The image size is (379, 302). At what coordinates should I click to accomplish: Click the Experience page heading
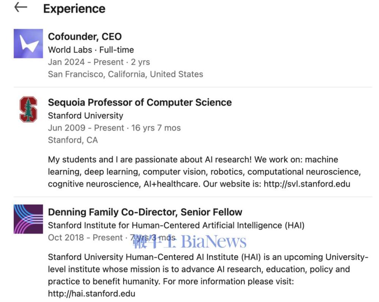pos(74,9)
